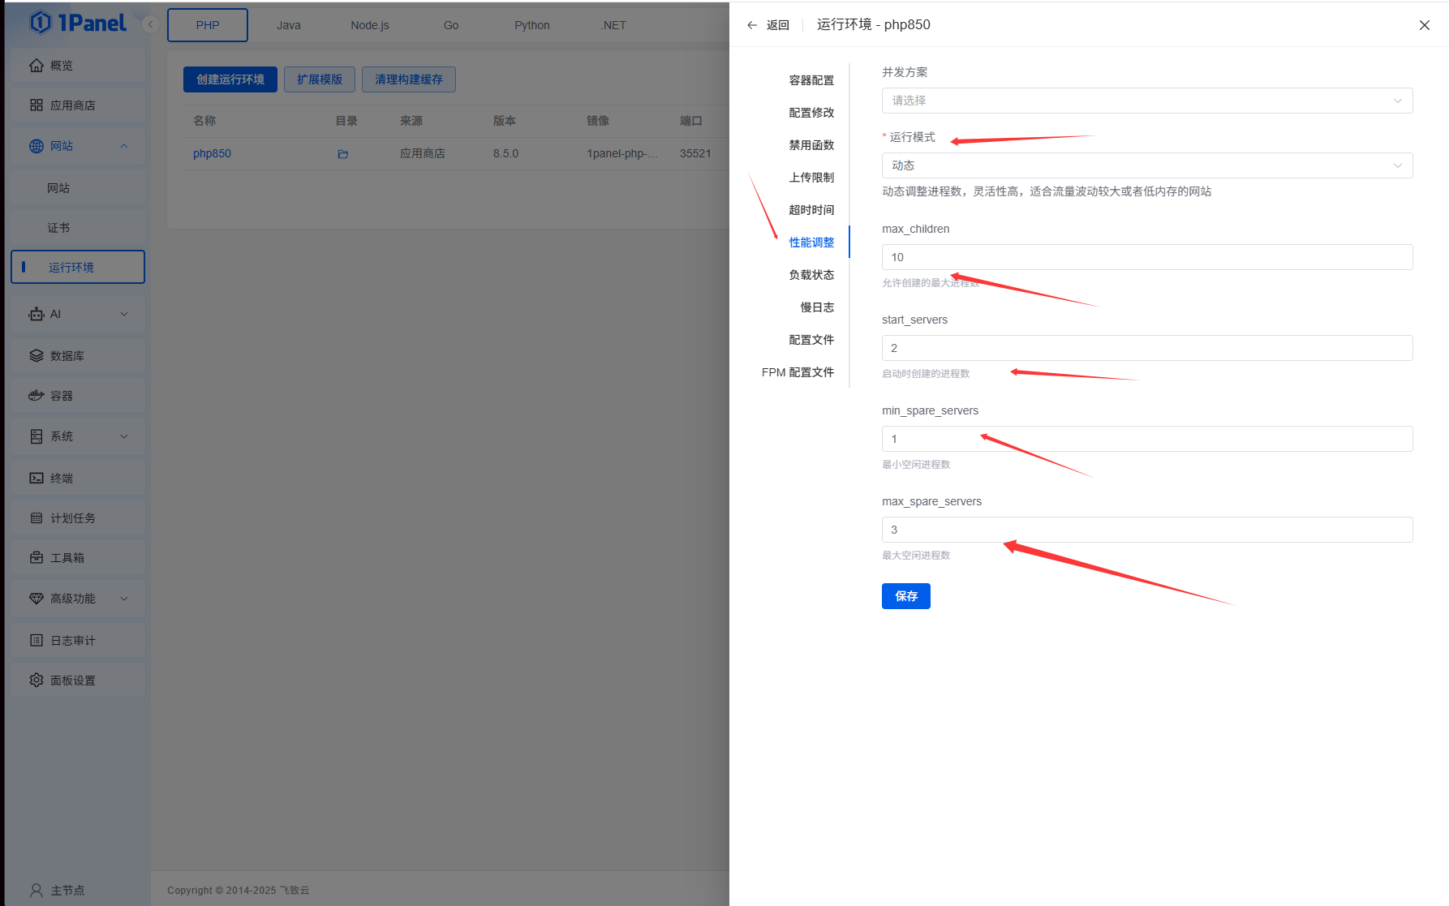Open the Cron Jobs calendar icon
This screenshot has width=1449, height=906.
click(37, 518)
